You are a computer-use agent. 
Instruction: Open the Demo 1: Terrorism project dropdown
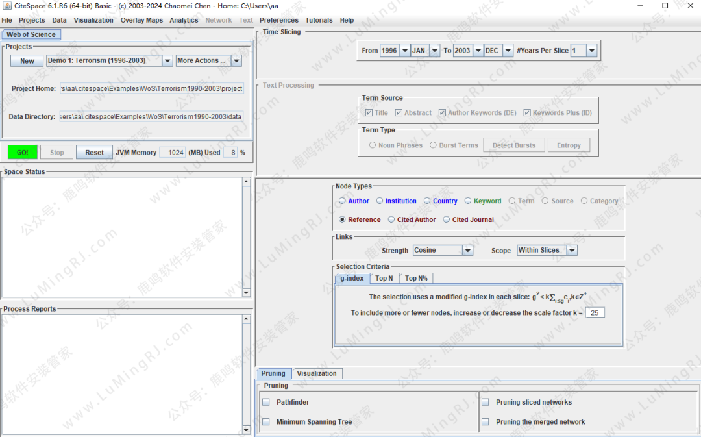[x=167, y=61]
